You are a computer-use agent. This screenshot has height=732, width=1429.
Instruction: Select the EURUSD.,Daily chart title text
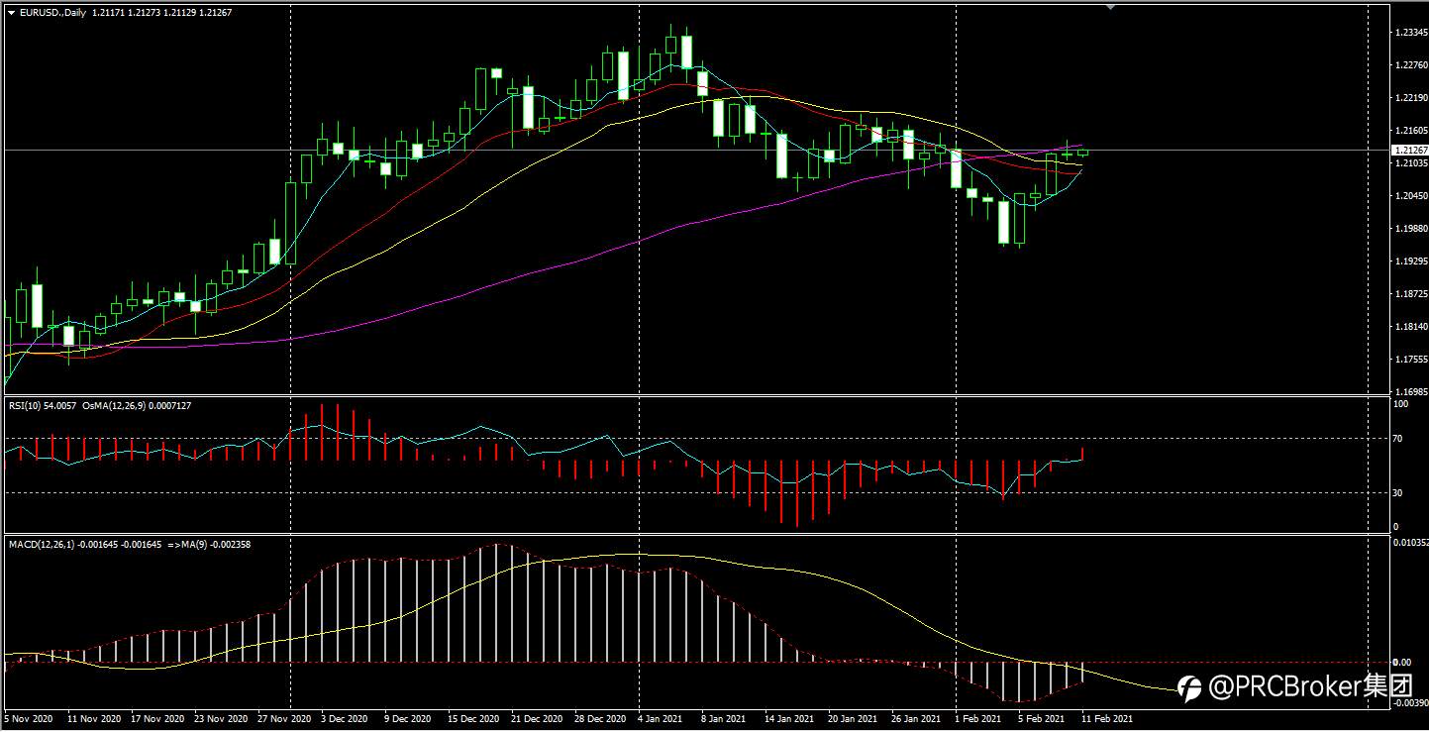[x=52, y=12]
